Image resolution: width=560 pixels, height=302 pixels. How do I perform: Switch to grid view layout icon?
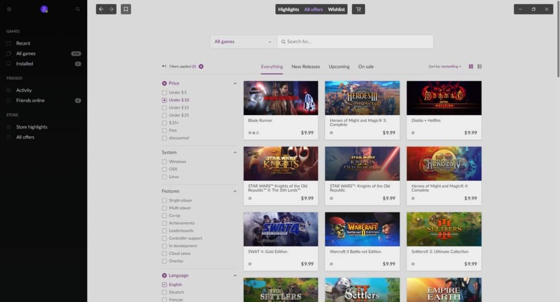tap(471, 66)
